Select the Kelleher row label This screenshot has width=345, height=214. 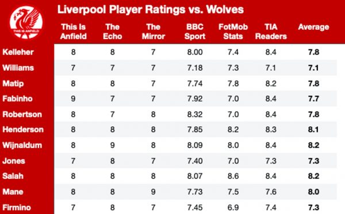pos(18,52)
